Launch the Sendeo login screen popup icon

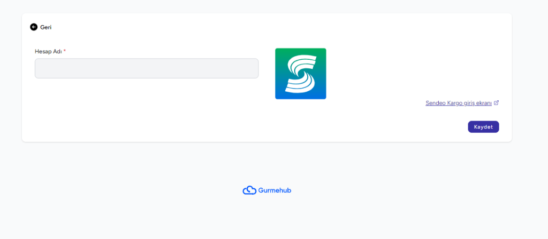(x=496, y=103)
